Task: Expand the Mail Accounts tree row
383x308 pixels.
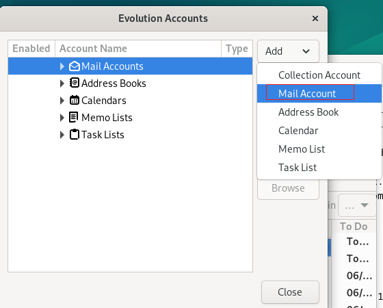Action: coord(62,66)
